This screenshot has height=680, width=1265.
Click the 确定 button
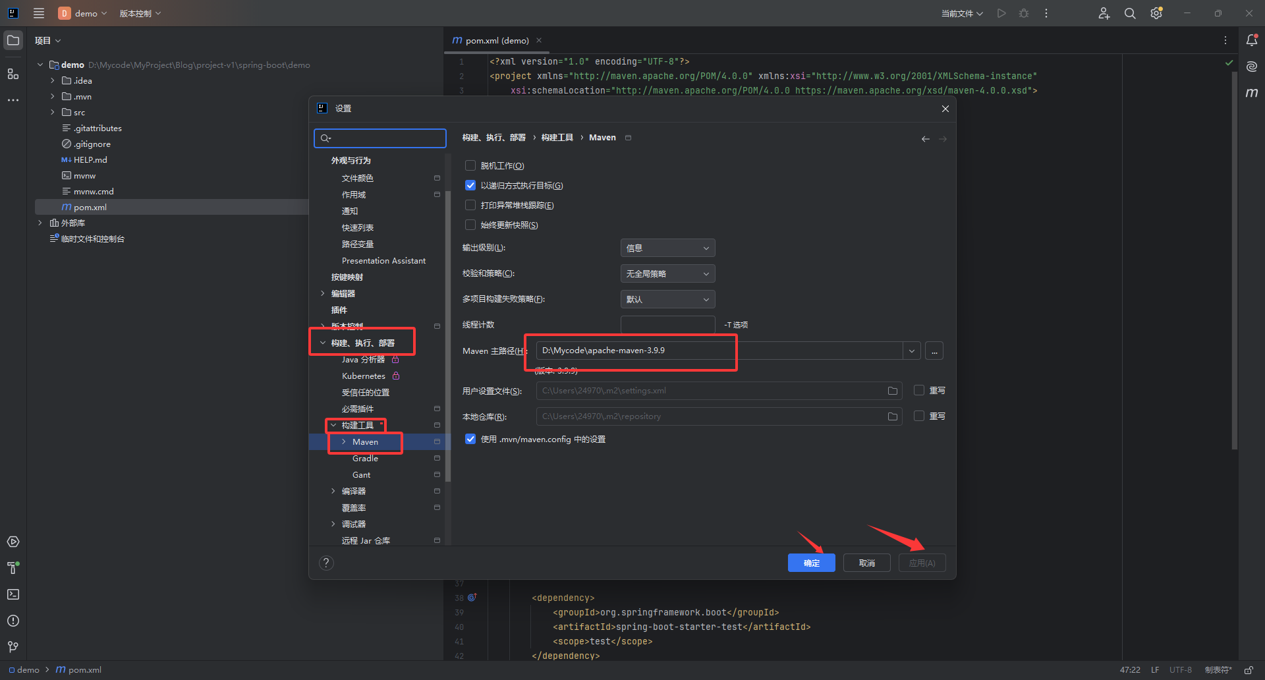811,563
